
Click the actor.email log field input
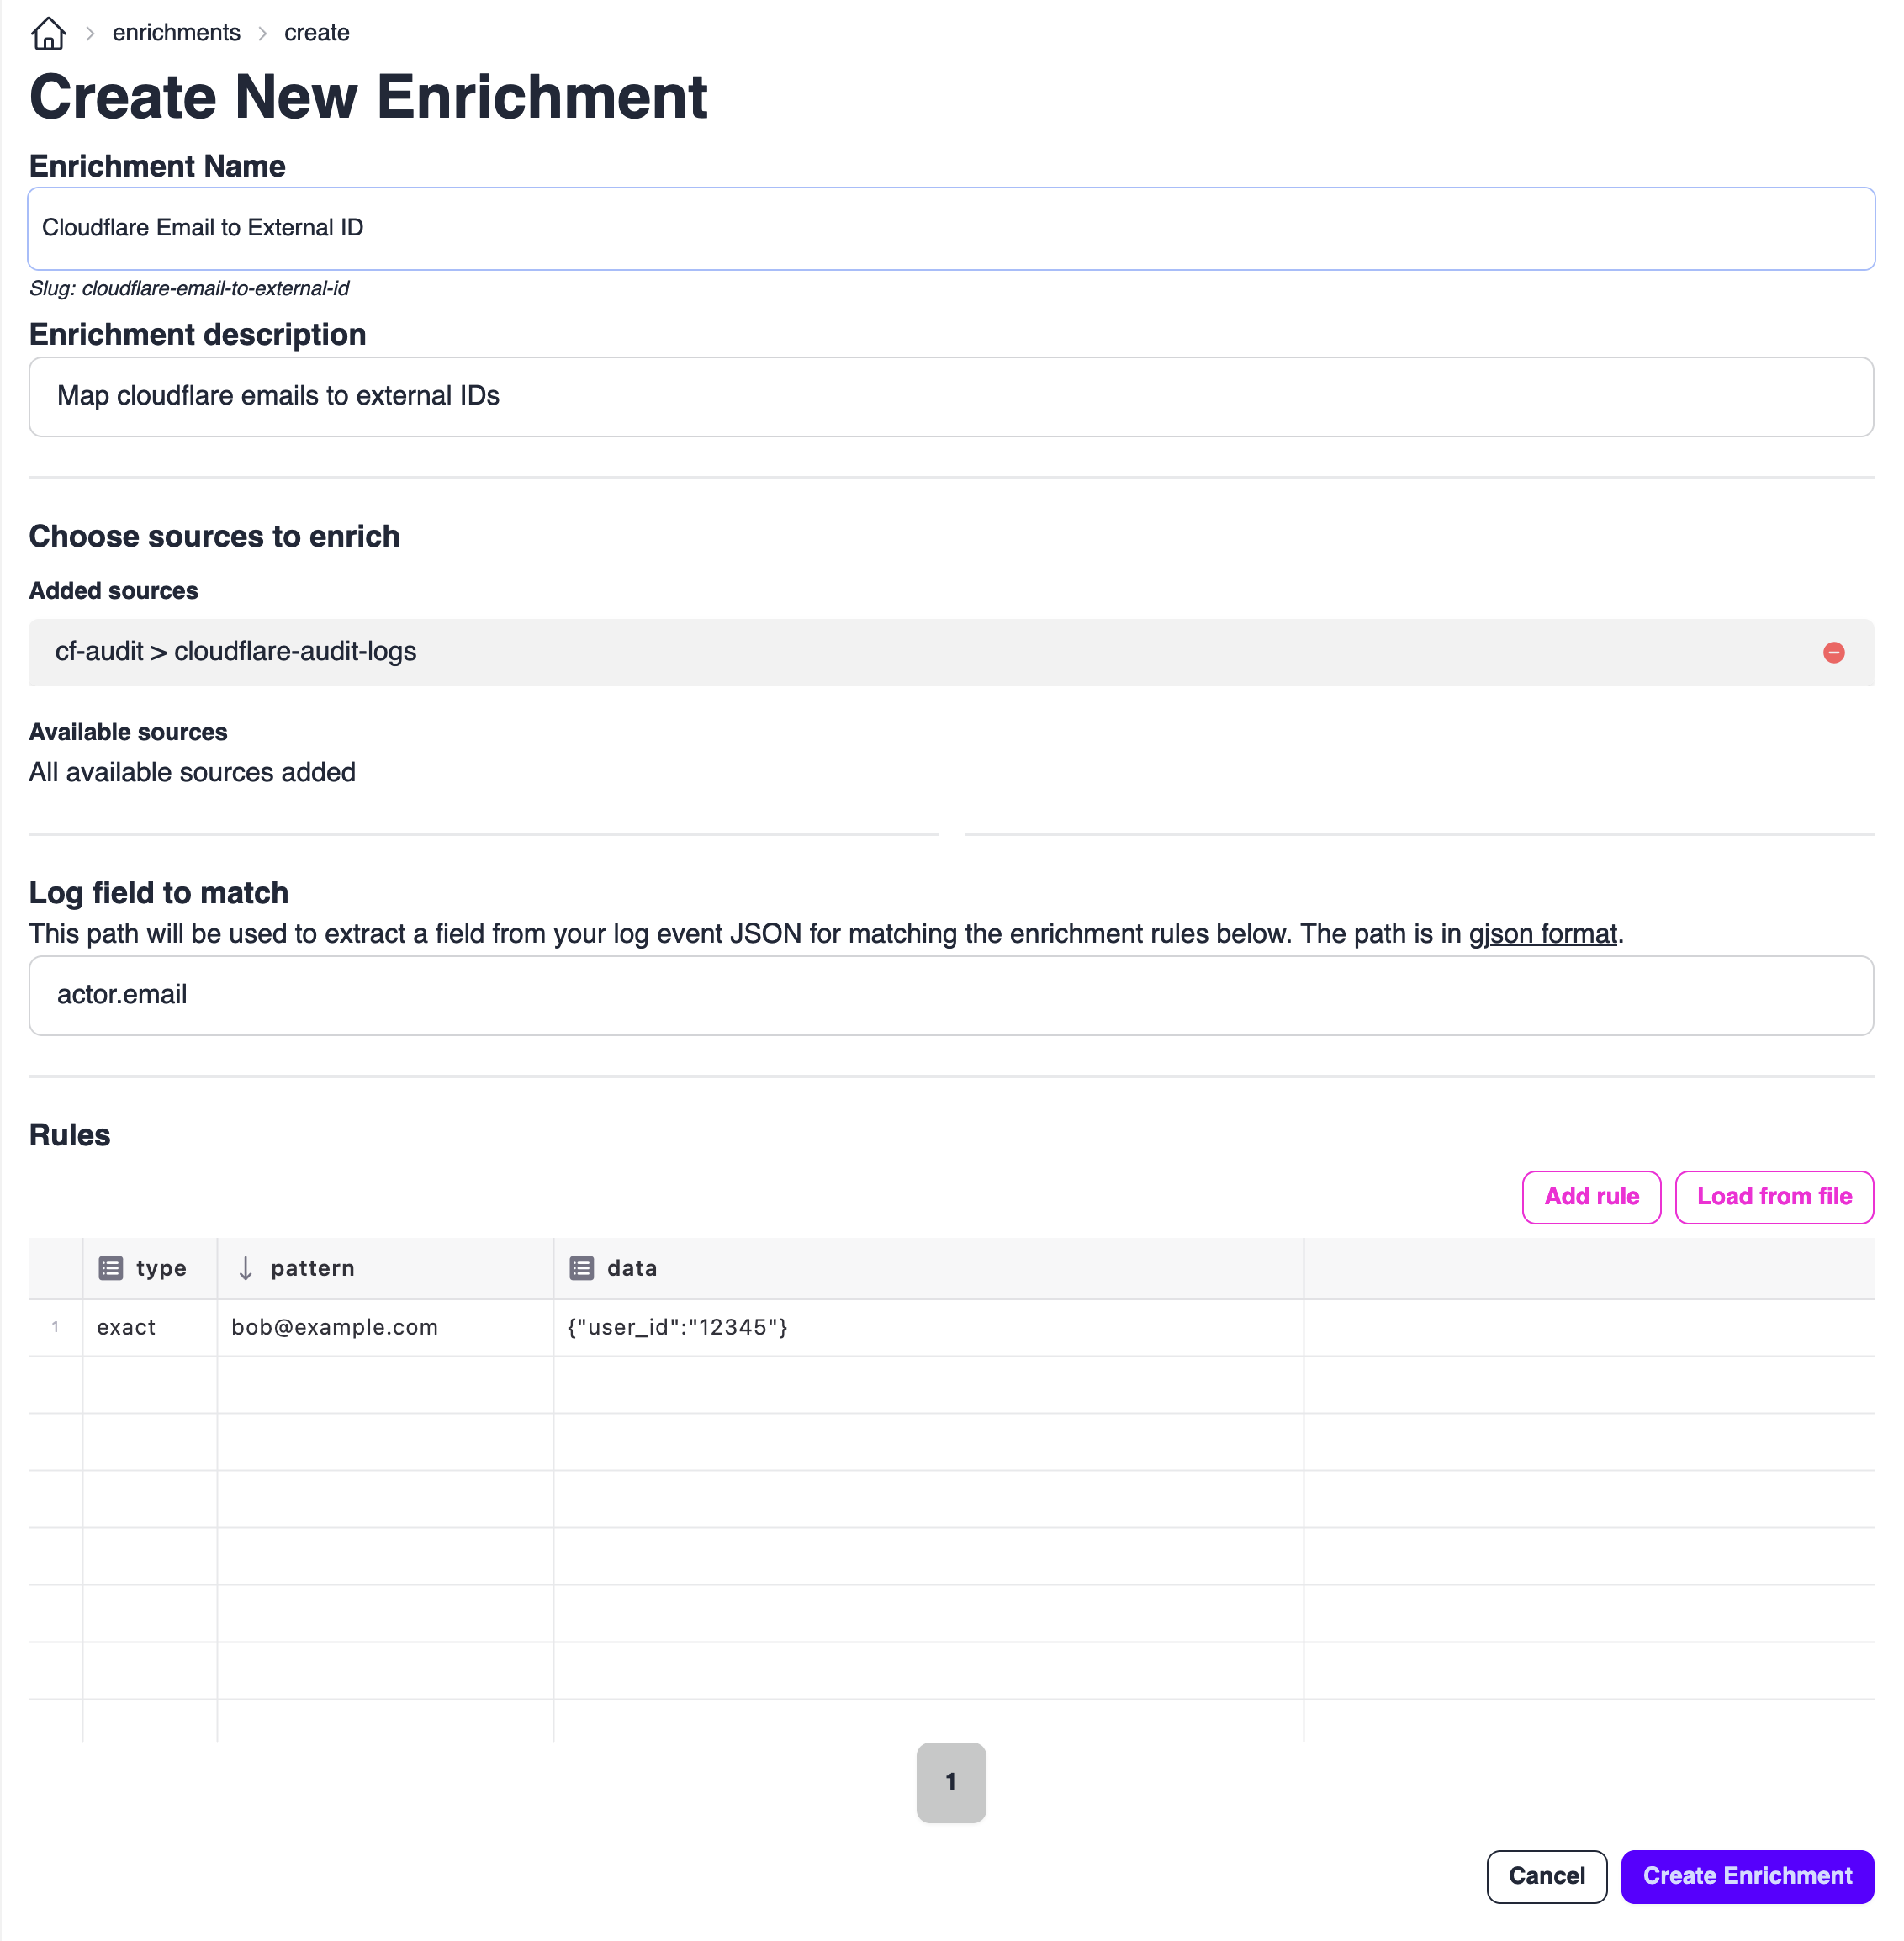[x=950, y=995]
